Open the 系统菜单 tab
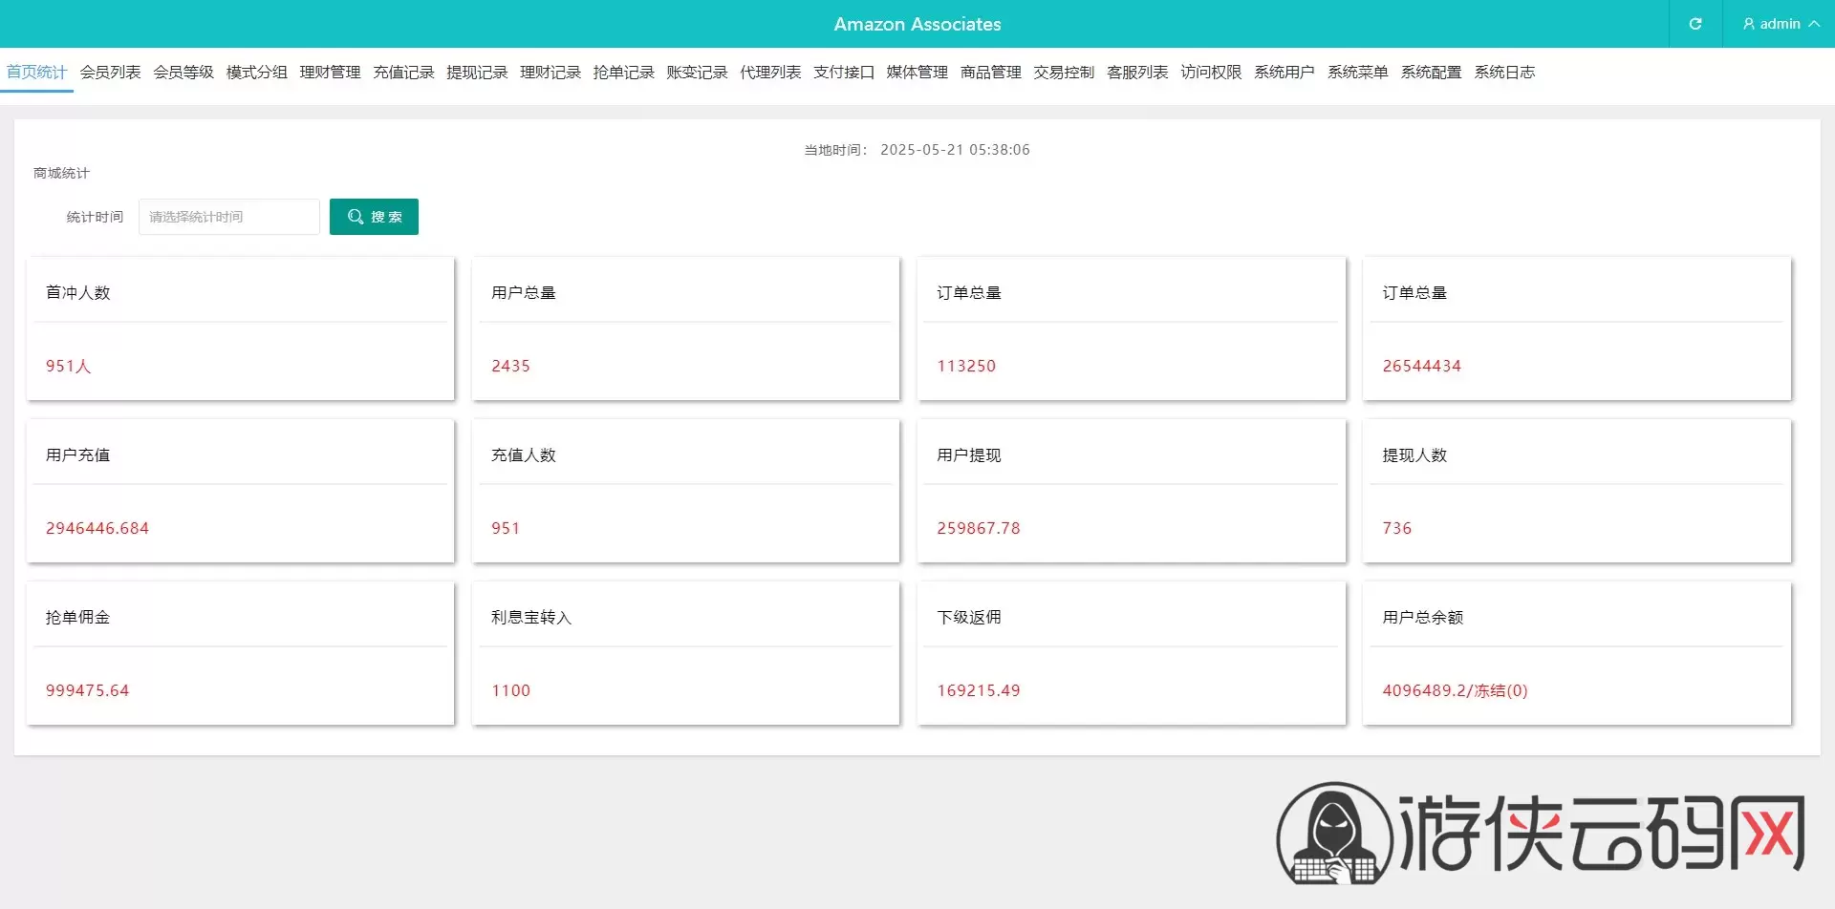1835x909 pixels. (x=1357, y=72)
